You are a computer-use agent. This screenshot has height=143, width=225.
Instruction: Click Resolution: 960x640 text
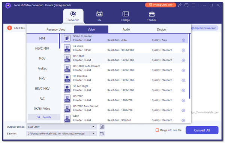click(119, 120)
